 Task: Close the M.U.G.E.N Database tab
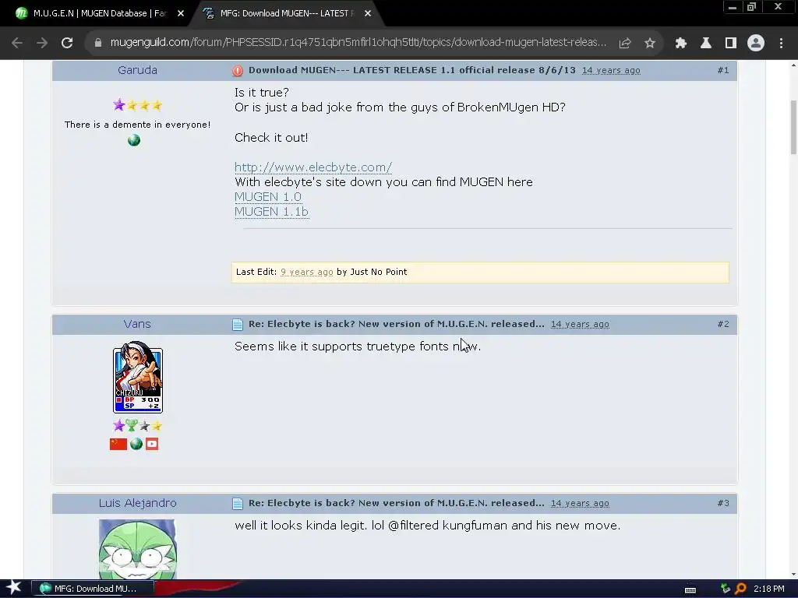tap(181, 14)
